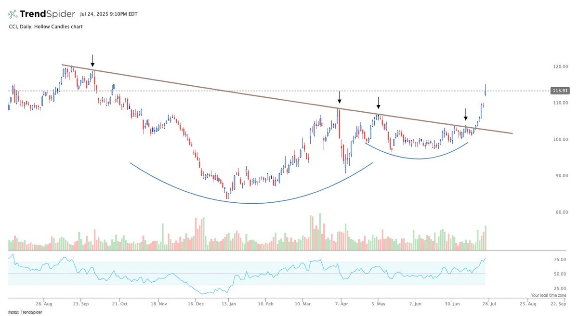This screenshot has width=578, height=316.
Task: Click the blue RSI indicator line
Action: click(x=247, y=276)
